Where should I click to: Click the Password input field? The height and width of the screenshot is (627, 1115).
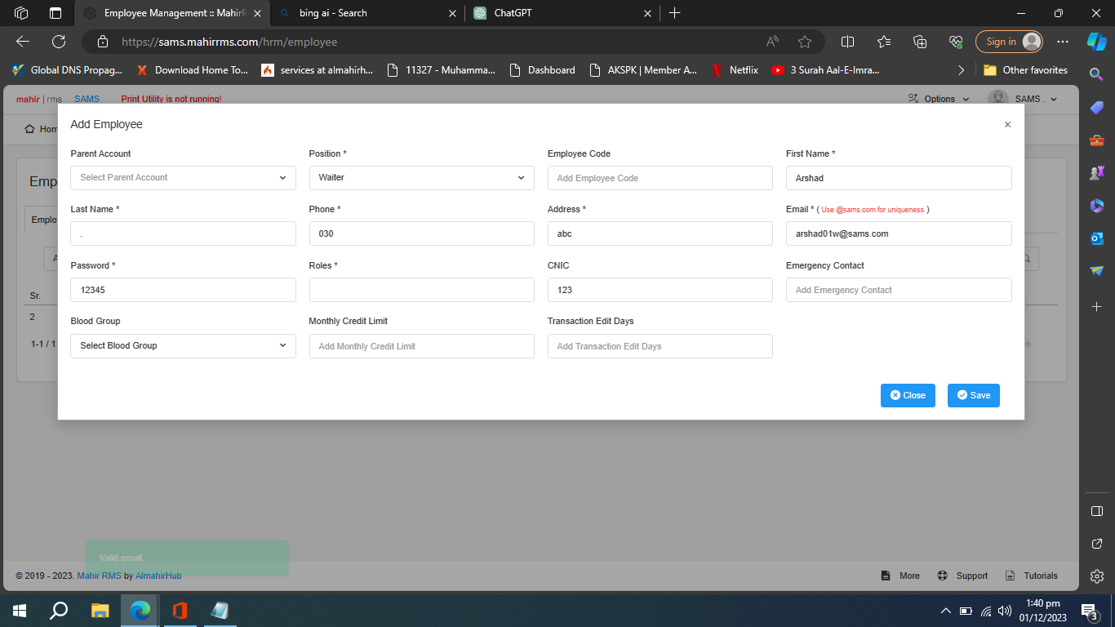click(183, 290)
